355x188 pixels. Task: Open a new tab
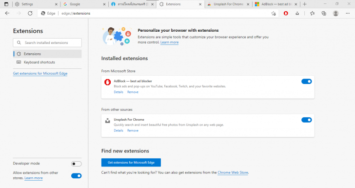tap(305, 4)
